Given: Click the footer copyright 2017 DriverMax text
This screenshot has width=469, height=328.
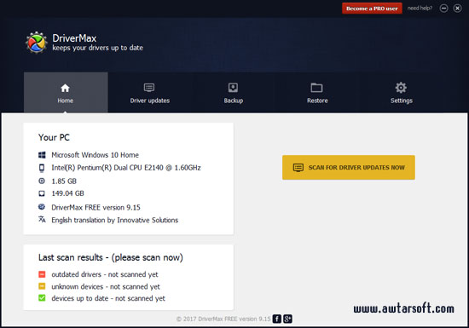Looking at the screenshot, I should [223, 319].
